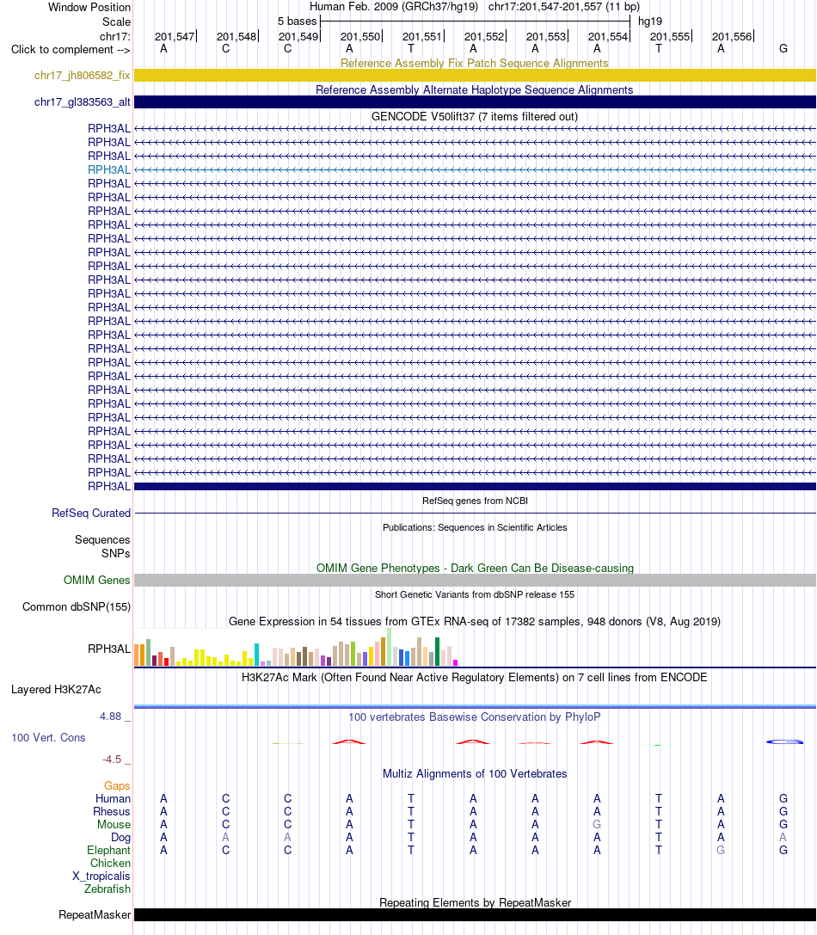Click the 'Window Position' label
817x935 pixels.
tap(89, 7)
